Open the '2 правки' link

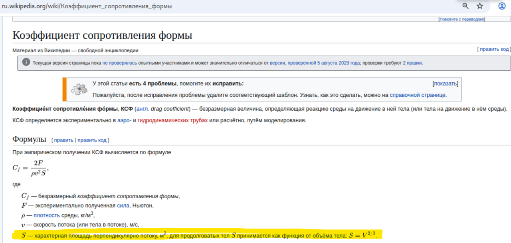[412, 63]
